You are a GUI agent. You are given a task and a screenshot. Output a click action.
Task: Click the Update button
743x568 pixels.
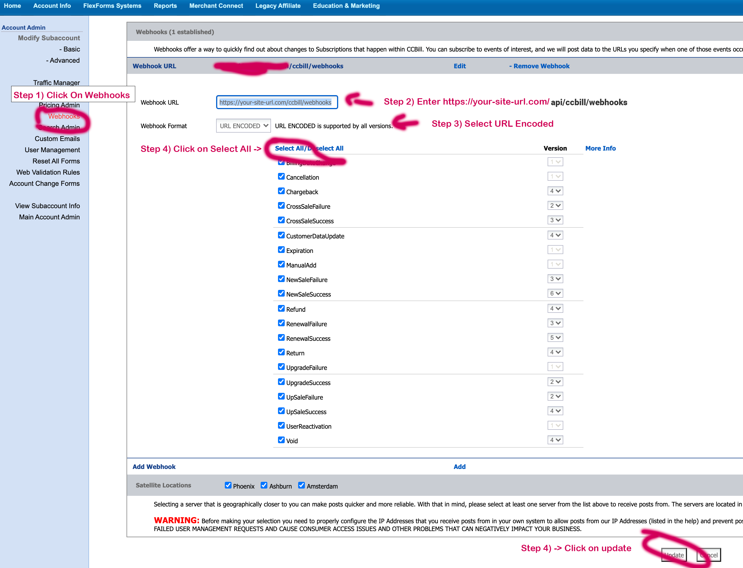point(674,555)
